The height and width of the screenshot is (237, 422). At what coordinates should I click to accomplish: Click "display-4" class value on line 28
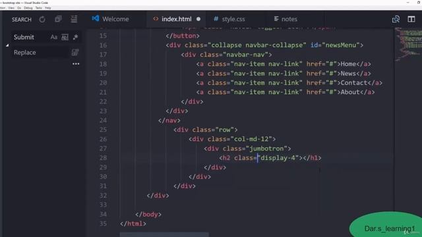tap(278, 158)
